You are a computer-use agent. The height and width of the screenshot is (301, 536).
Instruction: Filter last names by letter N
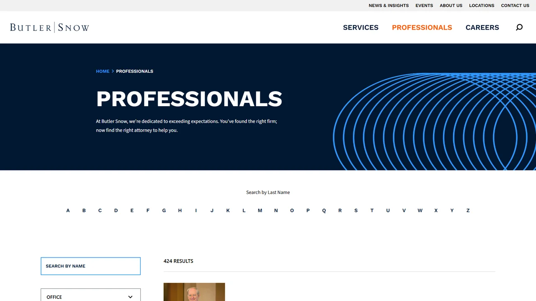[x=276, y=210]
